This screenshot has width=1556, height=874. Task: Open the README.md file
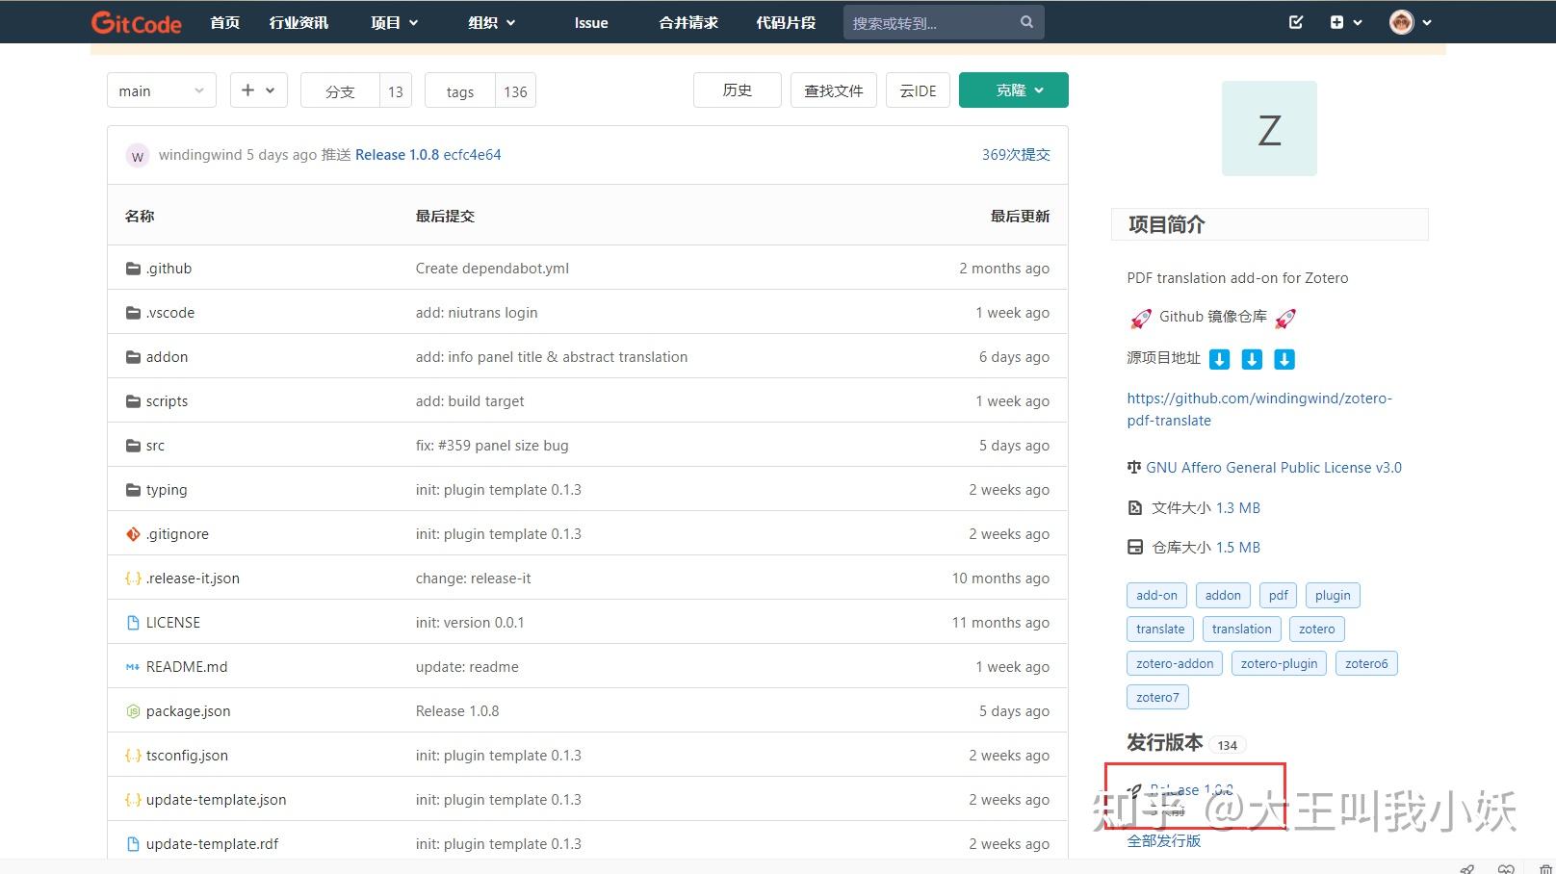pyautogui.click(x=187, y=667)
